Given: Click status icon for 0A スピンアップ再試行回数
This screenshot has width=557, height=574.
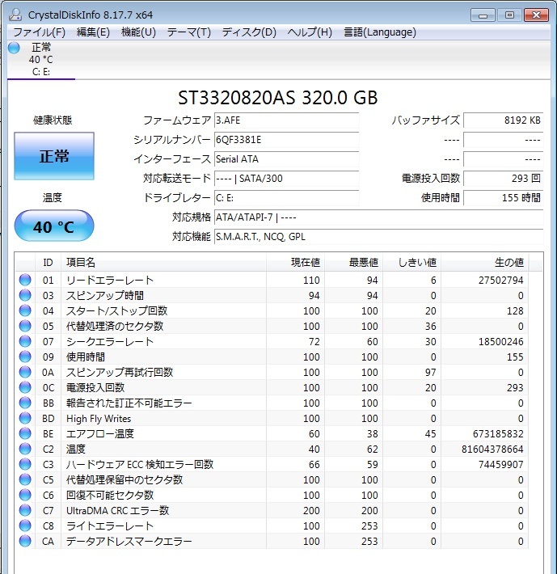Looking at the screenshot, I should [x=25, y=372].
